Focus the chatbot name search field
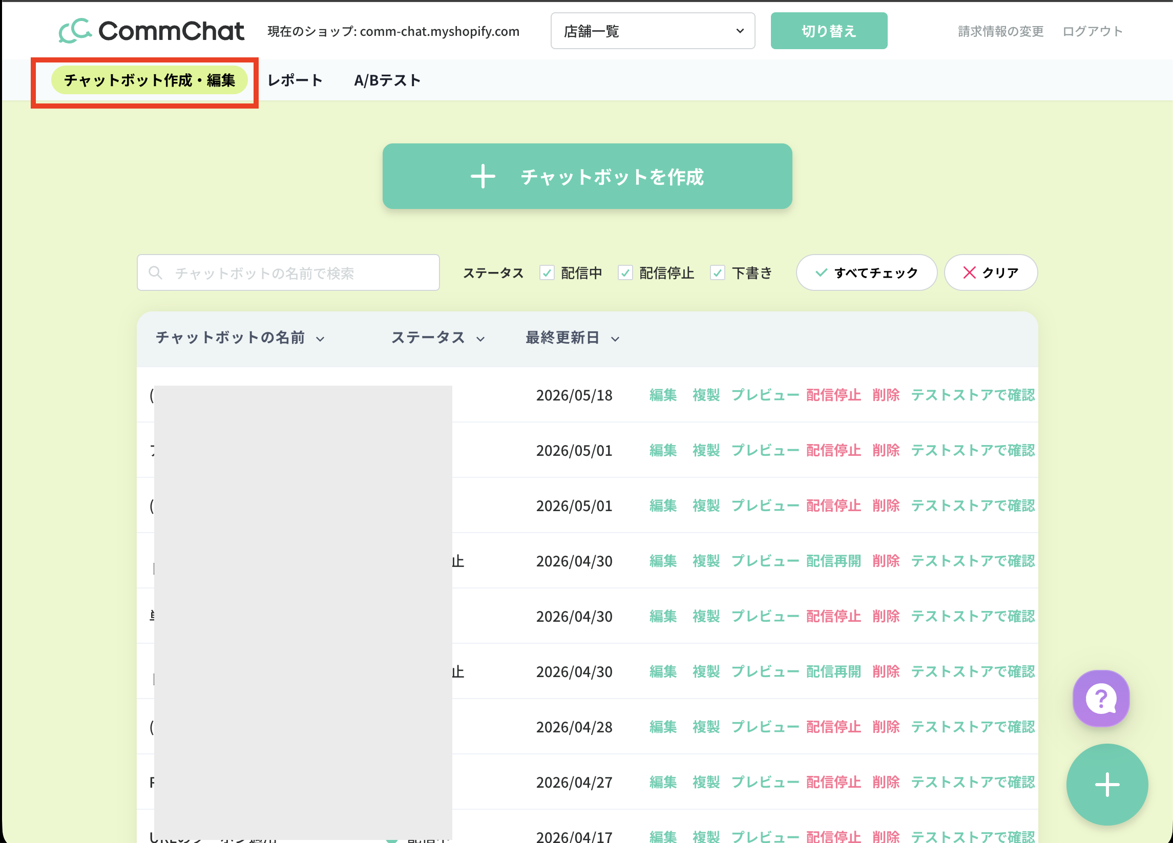This screenshot has height=843, width=1173. [288, 272]
